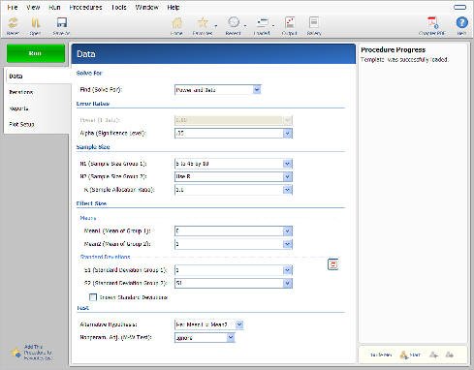
Task: Open the Alpha significance level dropdown arrow
Action: click(287, 133)
